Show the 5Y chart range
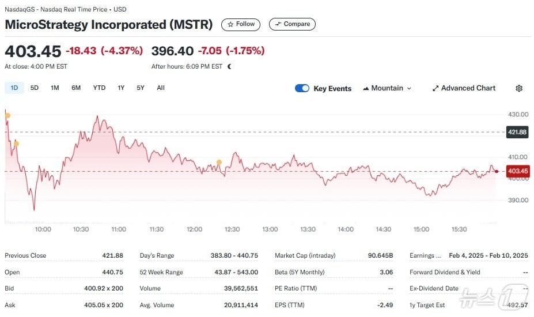The height and width of the screenshot is (317, 534). (x=141, y=88)
